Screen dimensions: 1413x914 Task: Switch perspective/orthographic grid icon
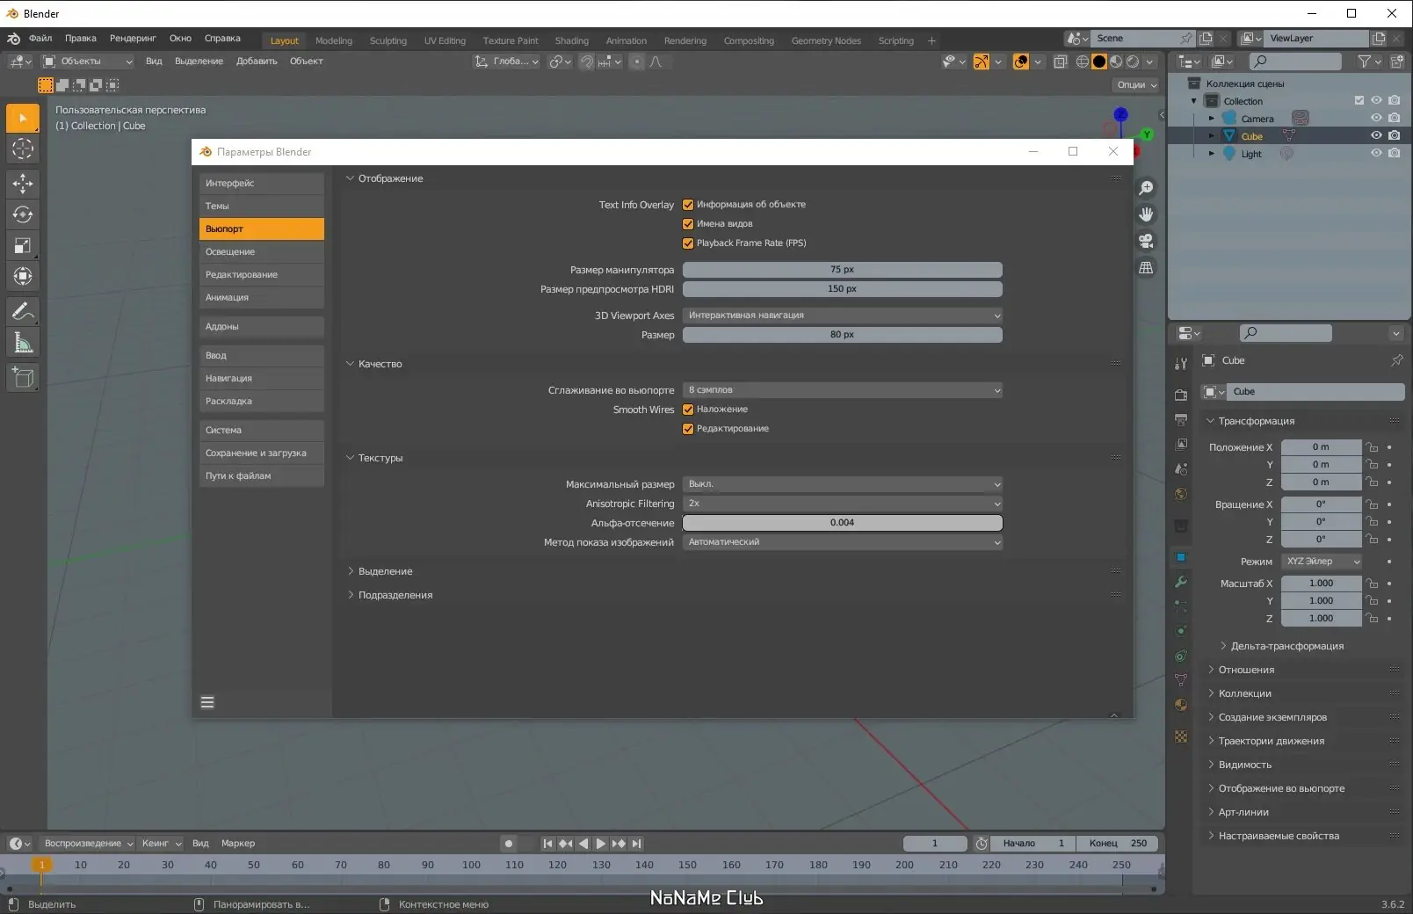click(1146, 267)
